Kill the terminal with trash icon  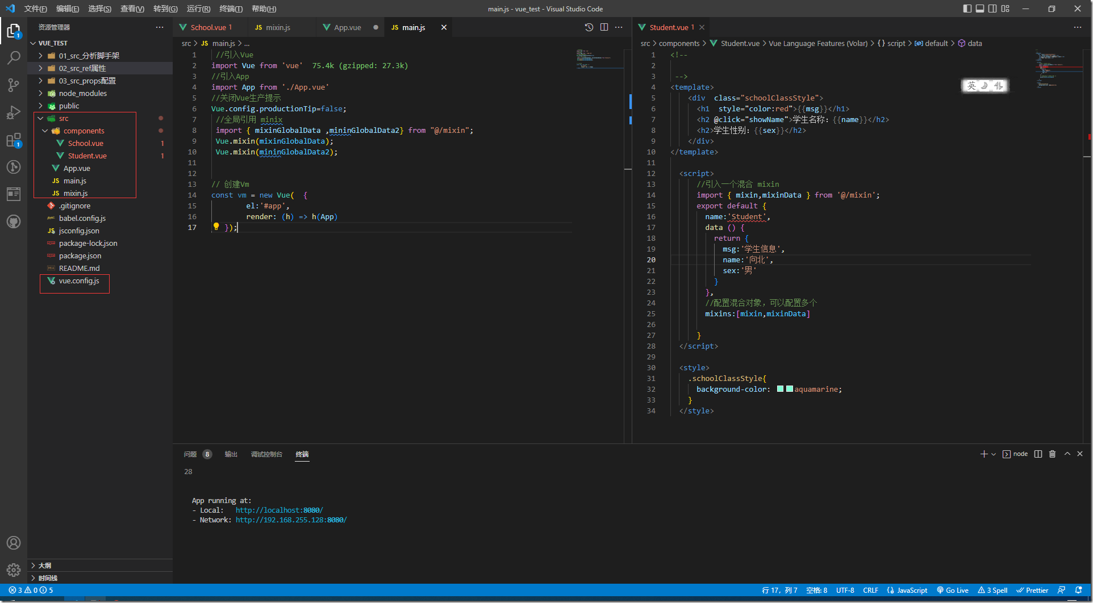pos(1052,454)
